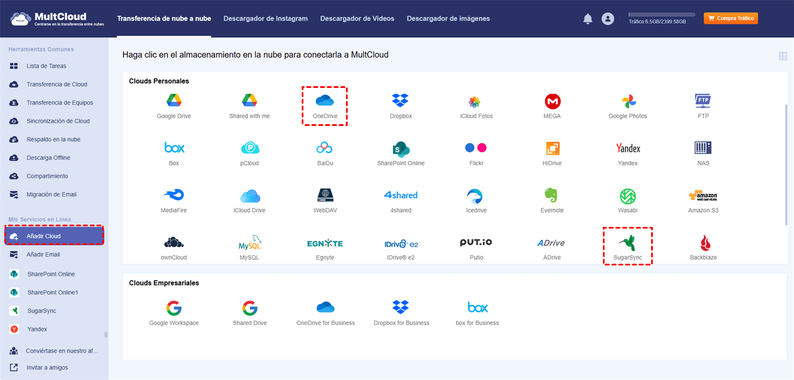This screenshot has width=794, height=380.
Task: Select iCloud Fotos icon
Action: [475, 102]
